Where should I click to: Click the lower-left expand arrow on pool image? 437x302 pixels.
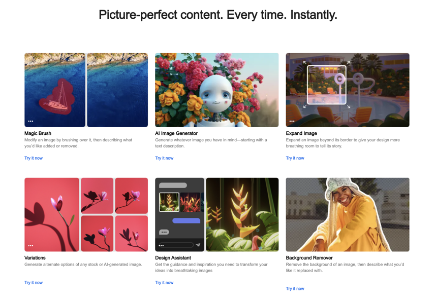pos(305,106)
